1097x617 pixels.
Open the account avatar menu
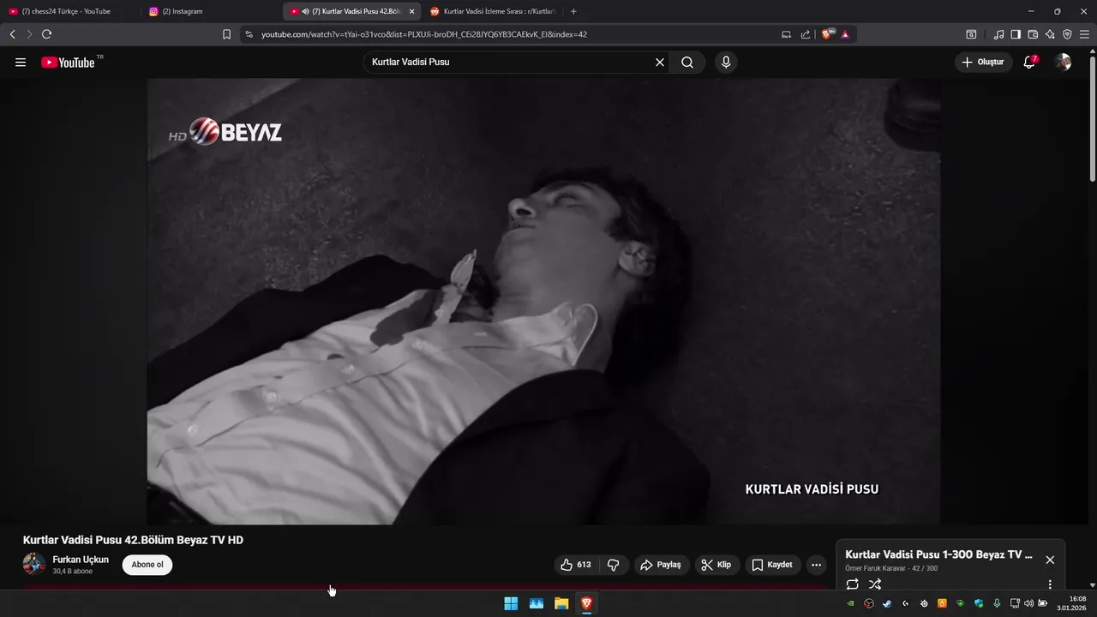[1063, 62]
